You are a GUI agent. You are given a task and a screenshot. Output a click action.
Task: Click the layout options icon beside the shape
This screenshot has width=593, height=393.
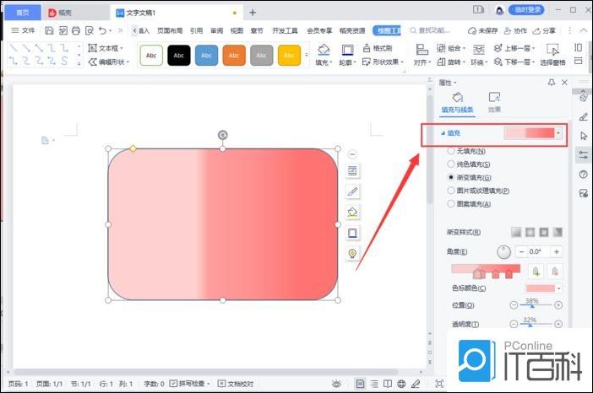coord(352,170)
